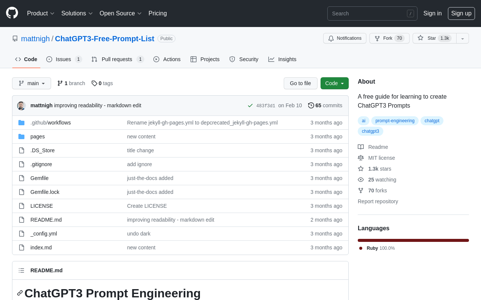Expand the main branch selector

[32, 83]
